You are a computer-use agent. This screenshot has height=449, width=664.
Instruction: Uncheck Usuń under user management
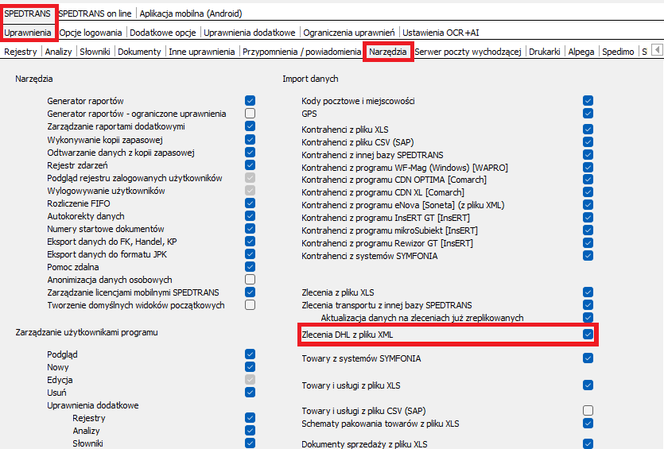(x=250, y=393)
